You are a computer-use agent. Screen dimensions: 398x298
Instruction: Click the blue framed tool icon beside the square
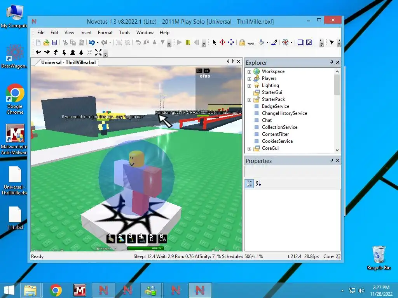[309, 42]
